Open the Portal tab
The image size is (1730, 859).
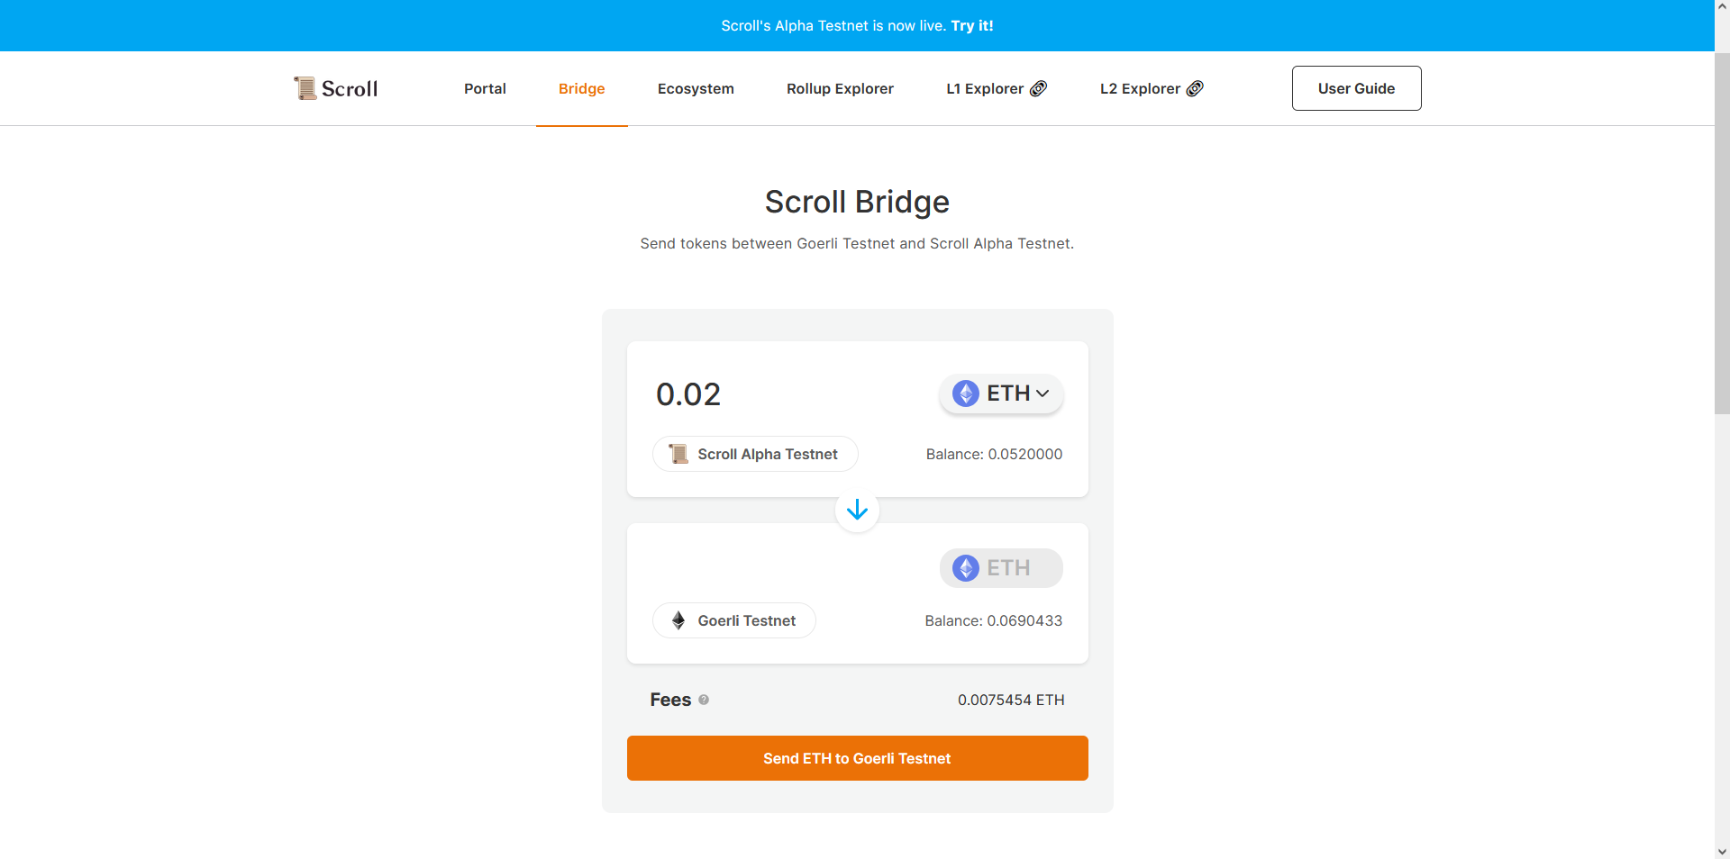485,88
